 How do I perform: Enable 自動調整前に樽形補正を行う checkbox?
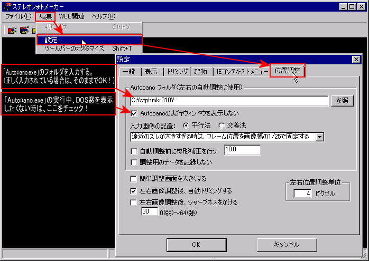point(134,151)
